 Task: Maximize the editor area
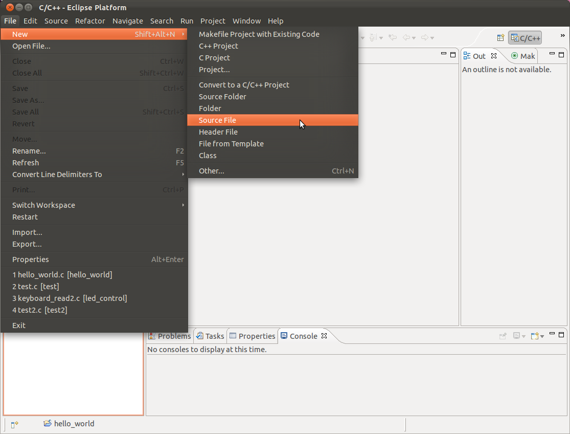click(453, 55)
